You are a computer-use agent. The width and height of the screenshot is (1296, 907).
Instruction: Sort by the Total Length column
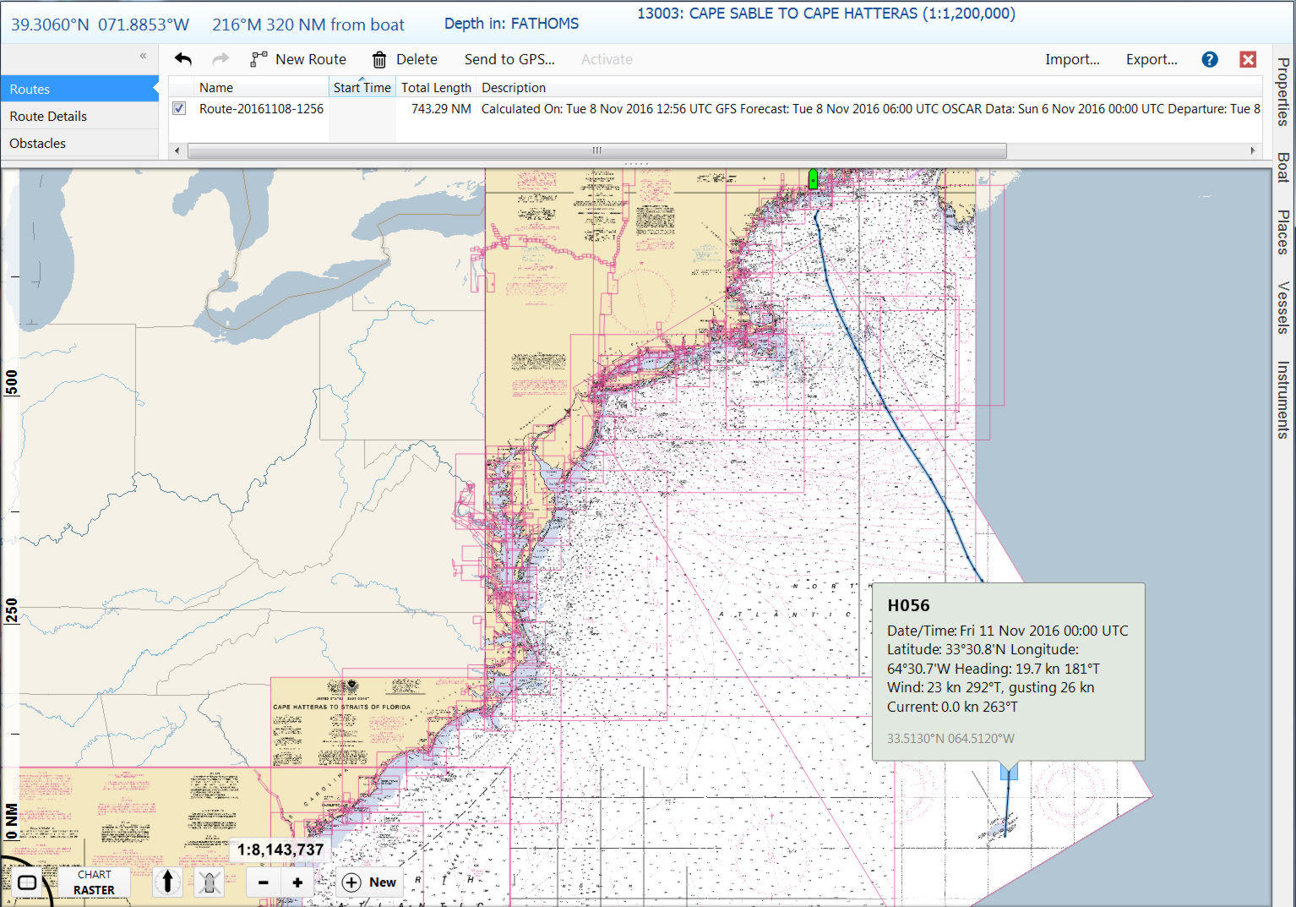coord(436,87)
